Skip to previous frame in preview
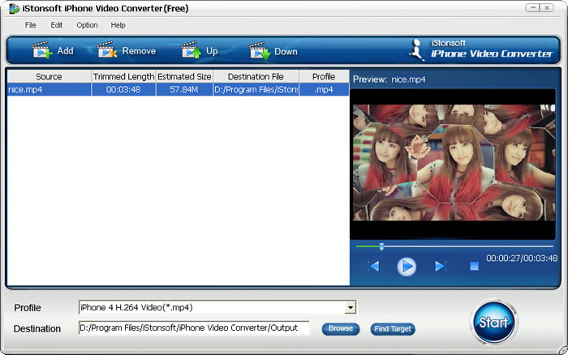Image resolution: width=568 pixels, height=355 pixels. pyautogui.click(x=373, y=267)
